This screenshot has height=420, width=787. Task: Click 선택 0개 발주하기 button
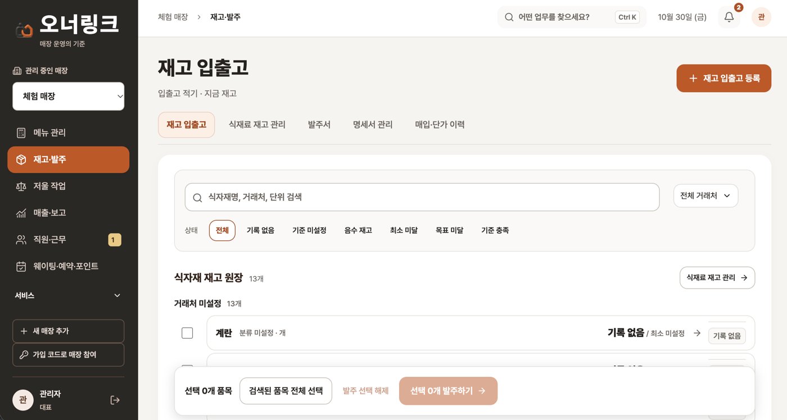[448, 391]
